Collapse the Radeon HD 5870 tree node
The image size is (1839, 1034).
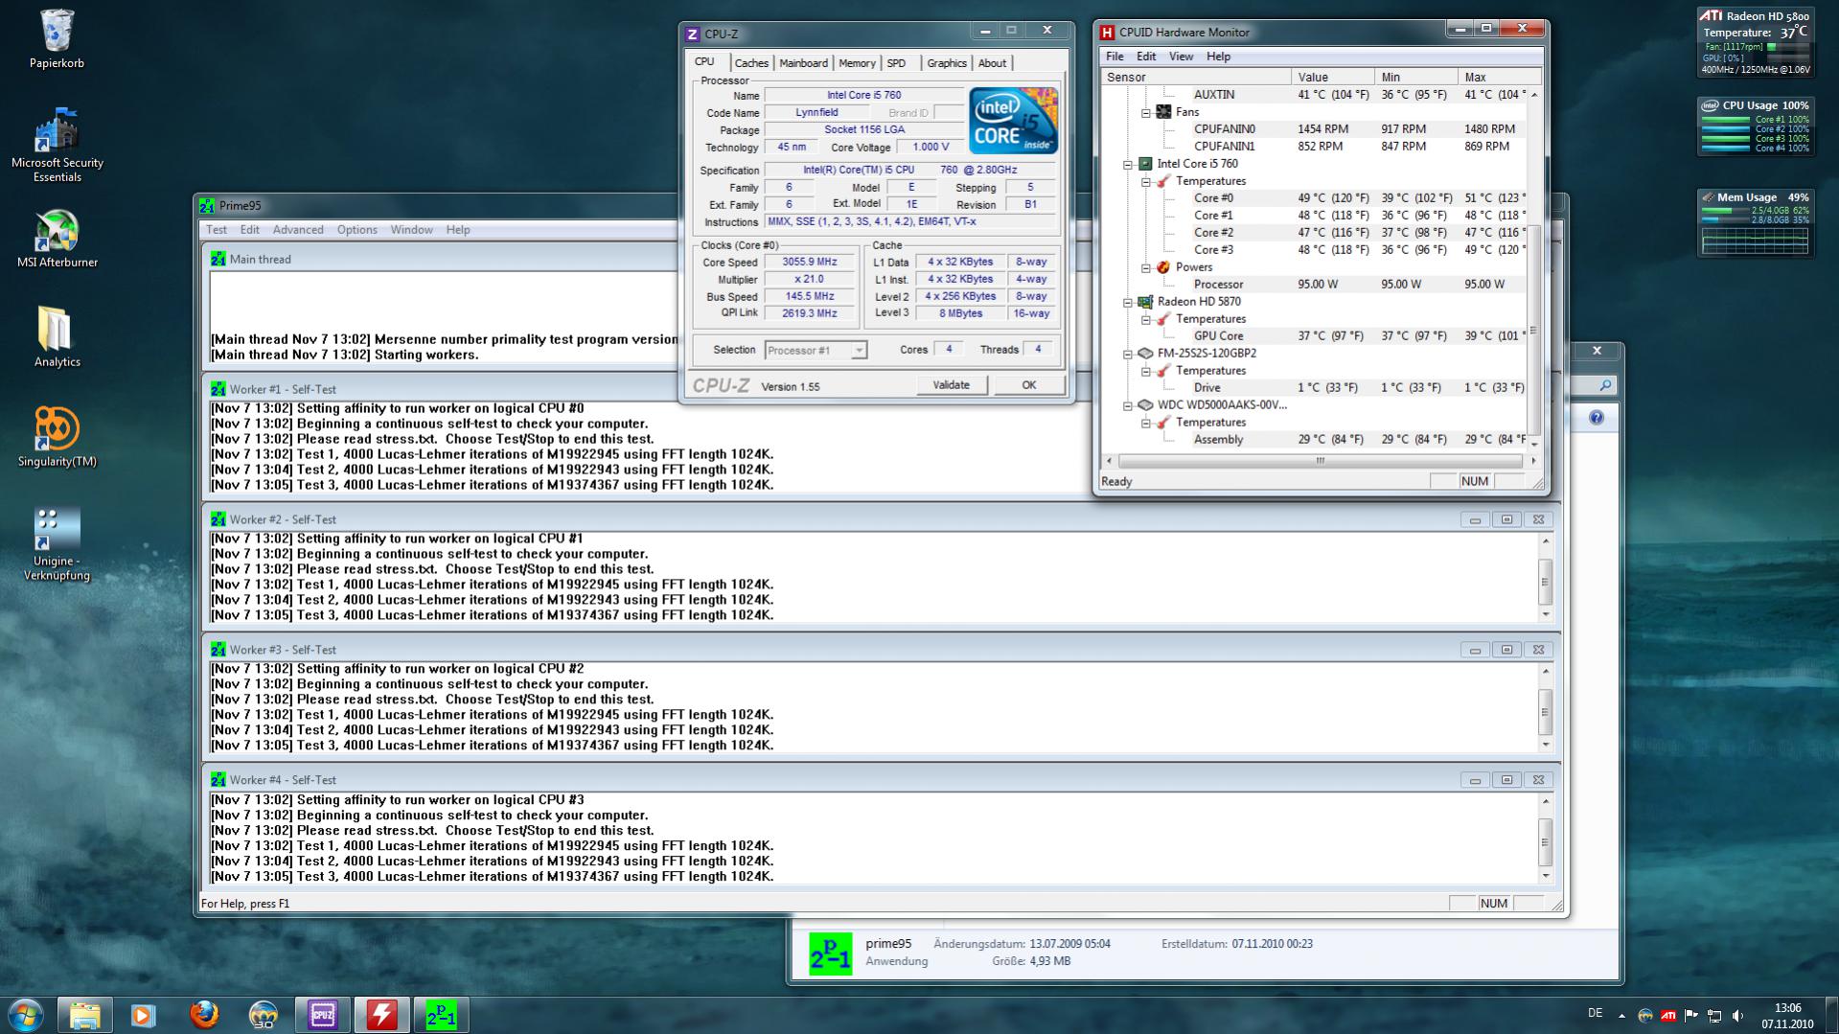(x=1128, y=302)
